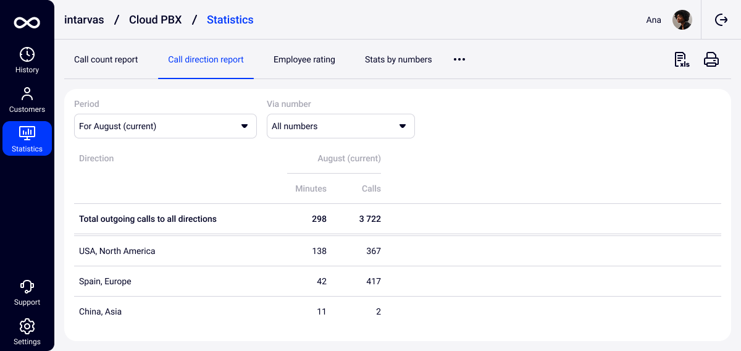Navigate to Cloud PBX breadcrumb

pos(155,20)
